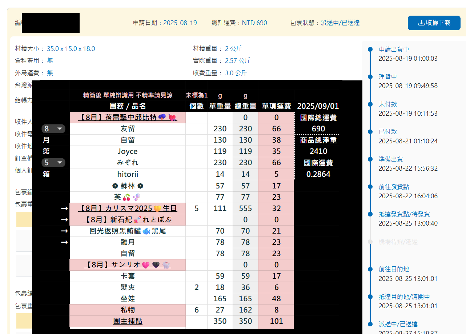Open the month dropdown showing 8
The width and height of the screenshot is (466, 334).
[x=53, y=129]
